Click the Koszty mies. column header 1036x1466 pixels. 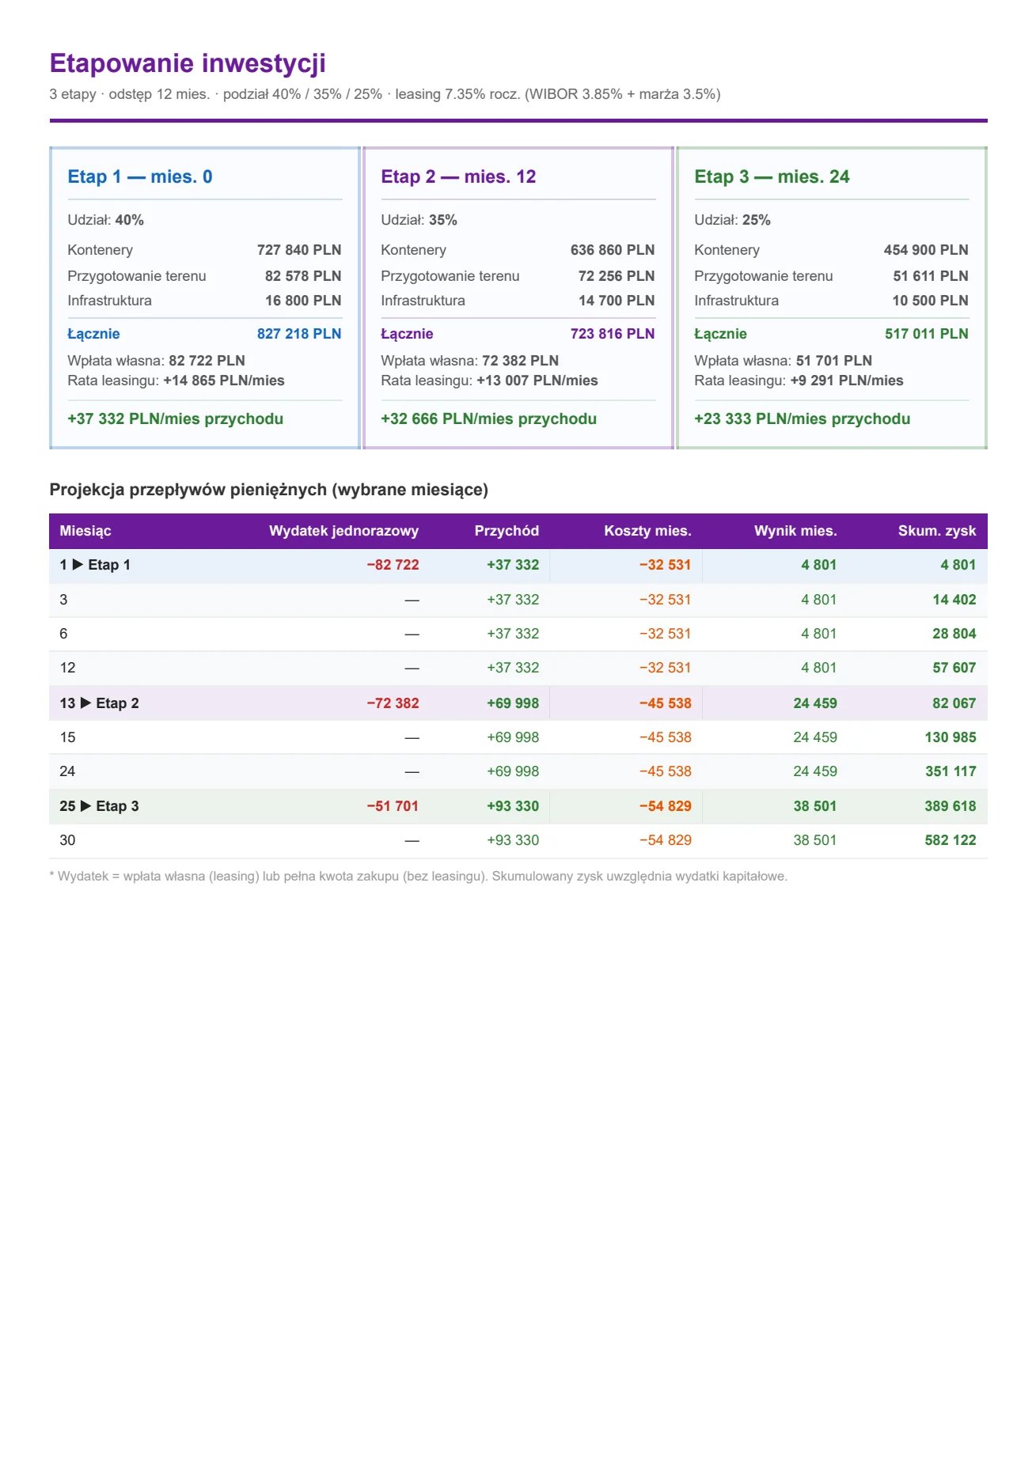[647, 531]
